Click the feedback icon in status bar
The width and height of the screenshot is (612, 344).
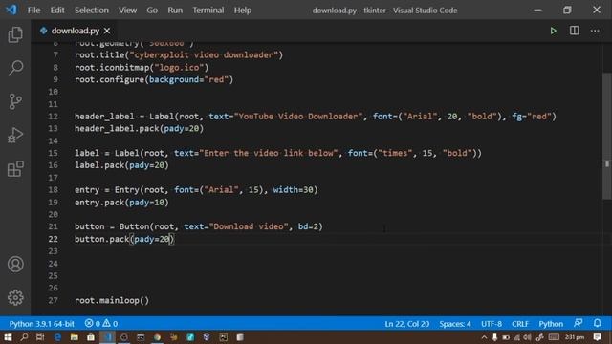578,323
